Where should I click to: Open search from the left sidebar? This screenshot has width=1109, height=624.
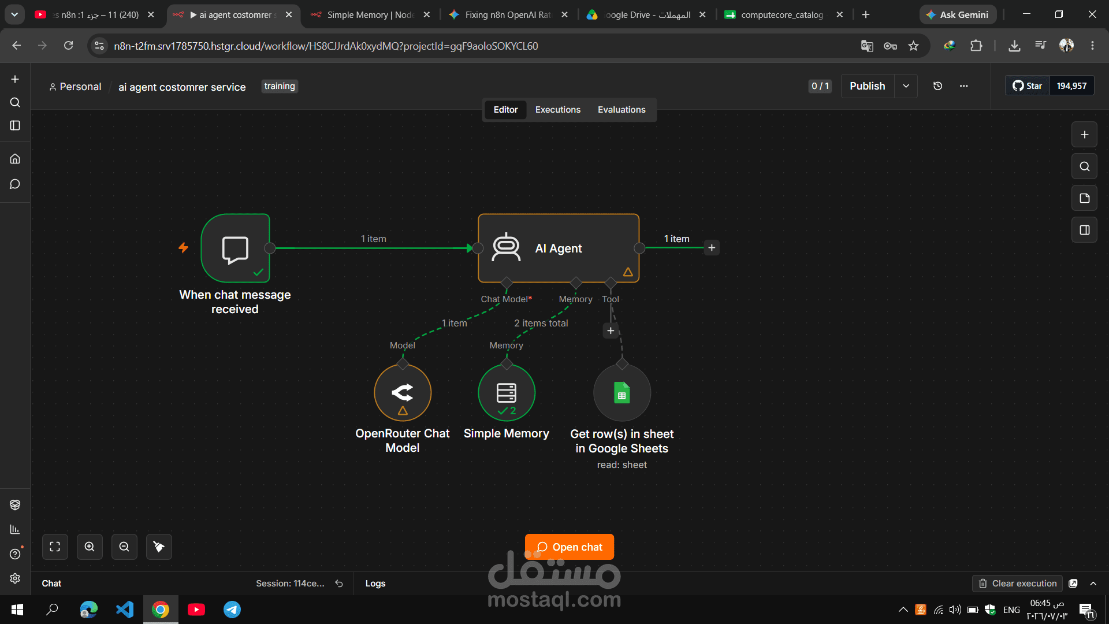point(15,102)
